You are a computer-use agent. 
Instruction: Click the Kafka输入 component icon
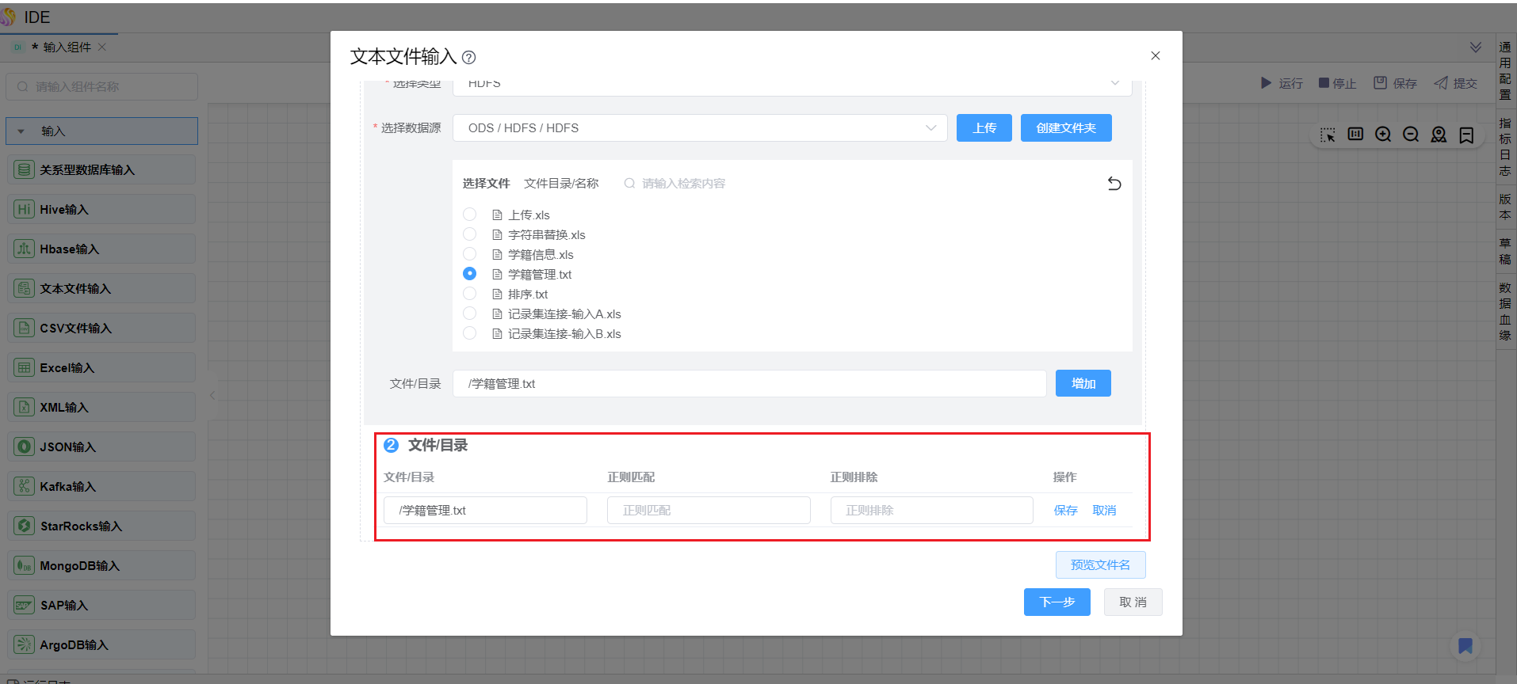(25, 486)
